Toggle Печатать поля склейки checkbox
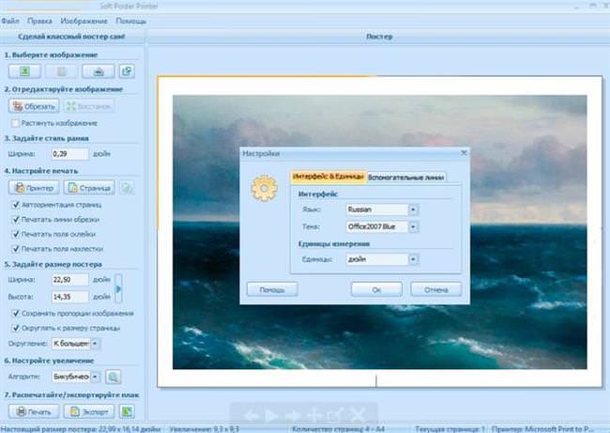The image size is (610, 433). (x=16, y=234)
